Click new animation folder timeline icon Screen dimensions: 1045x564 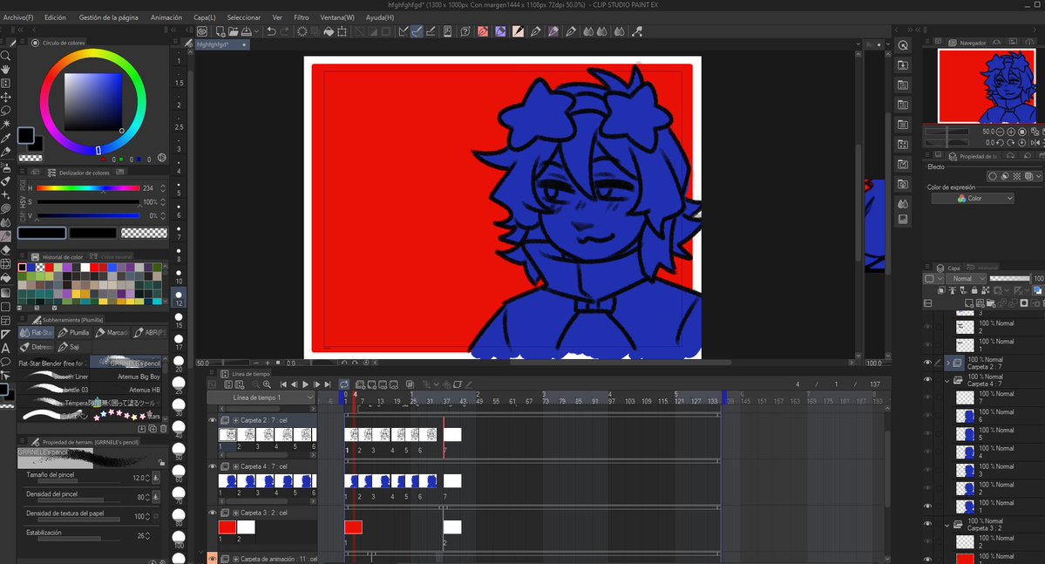click(x=360, y=384)
